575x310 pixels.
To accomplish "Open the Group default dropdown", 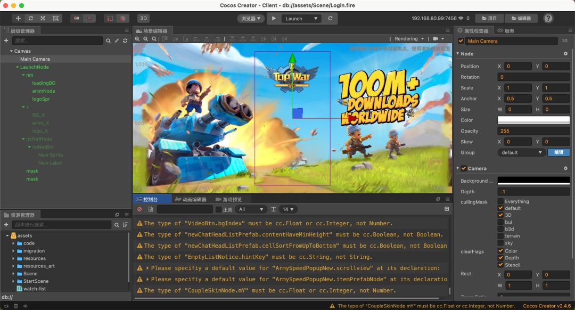I will pos(522,152).
